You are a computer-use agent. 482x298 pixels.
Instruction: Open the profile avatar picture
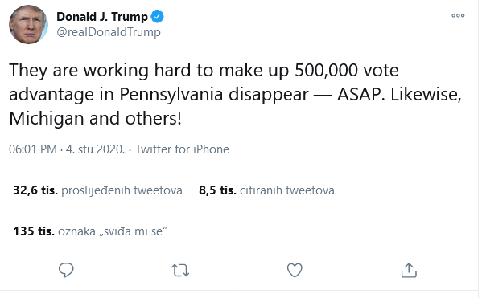coord(28,25)
